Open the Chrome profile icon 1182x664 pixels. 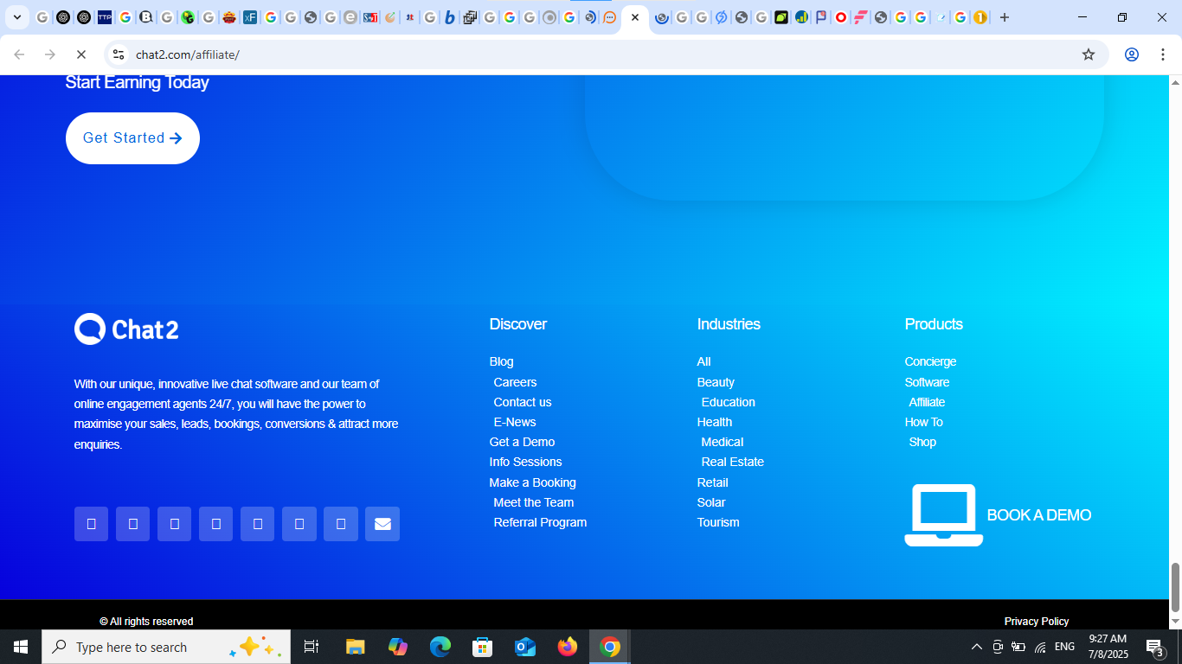[x=1132, y=54]
